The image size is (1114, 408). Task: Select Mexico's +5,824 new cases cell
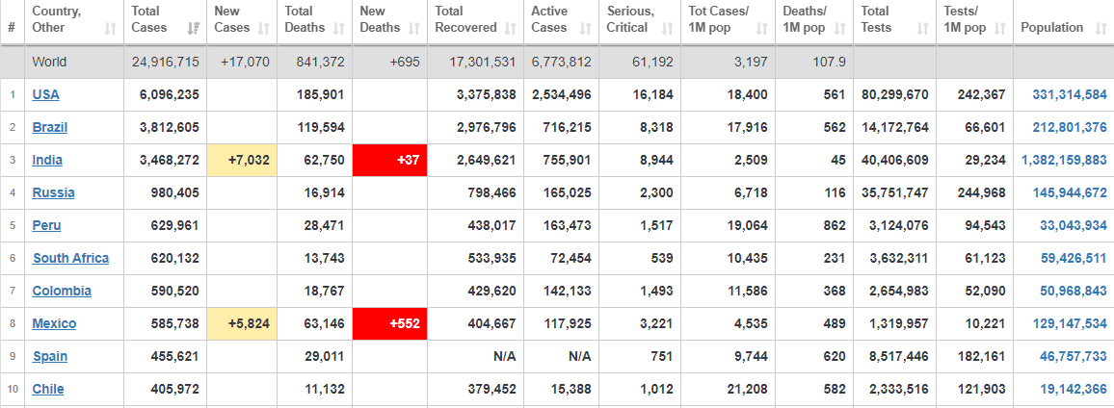pyautogui.click(x=242, y=323)
